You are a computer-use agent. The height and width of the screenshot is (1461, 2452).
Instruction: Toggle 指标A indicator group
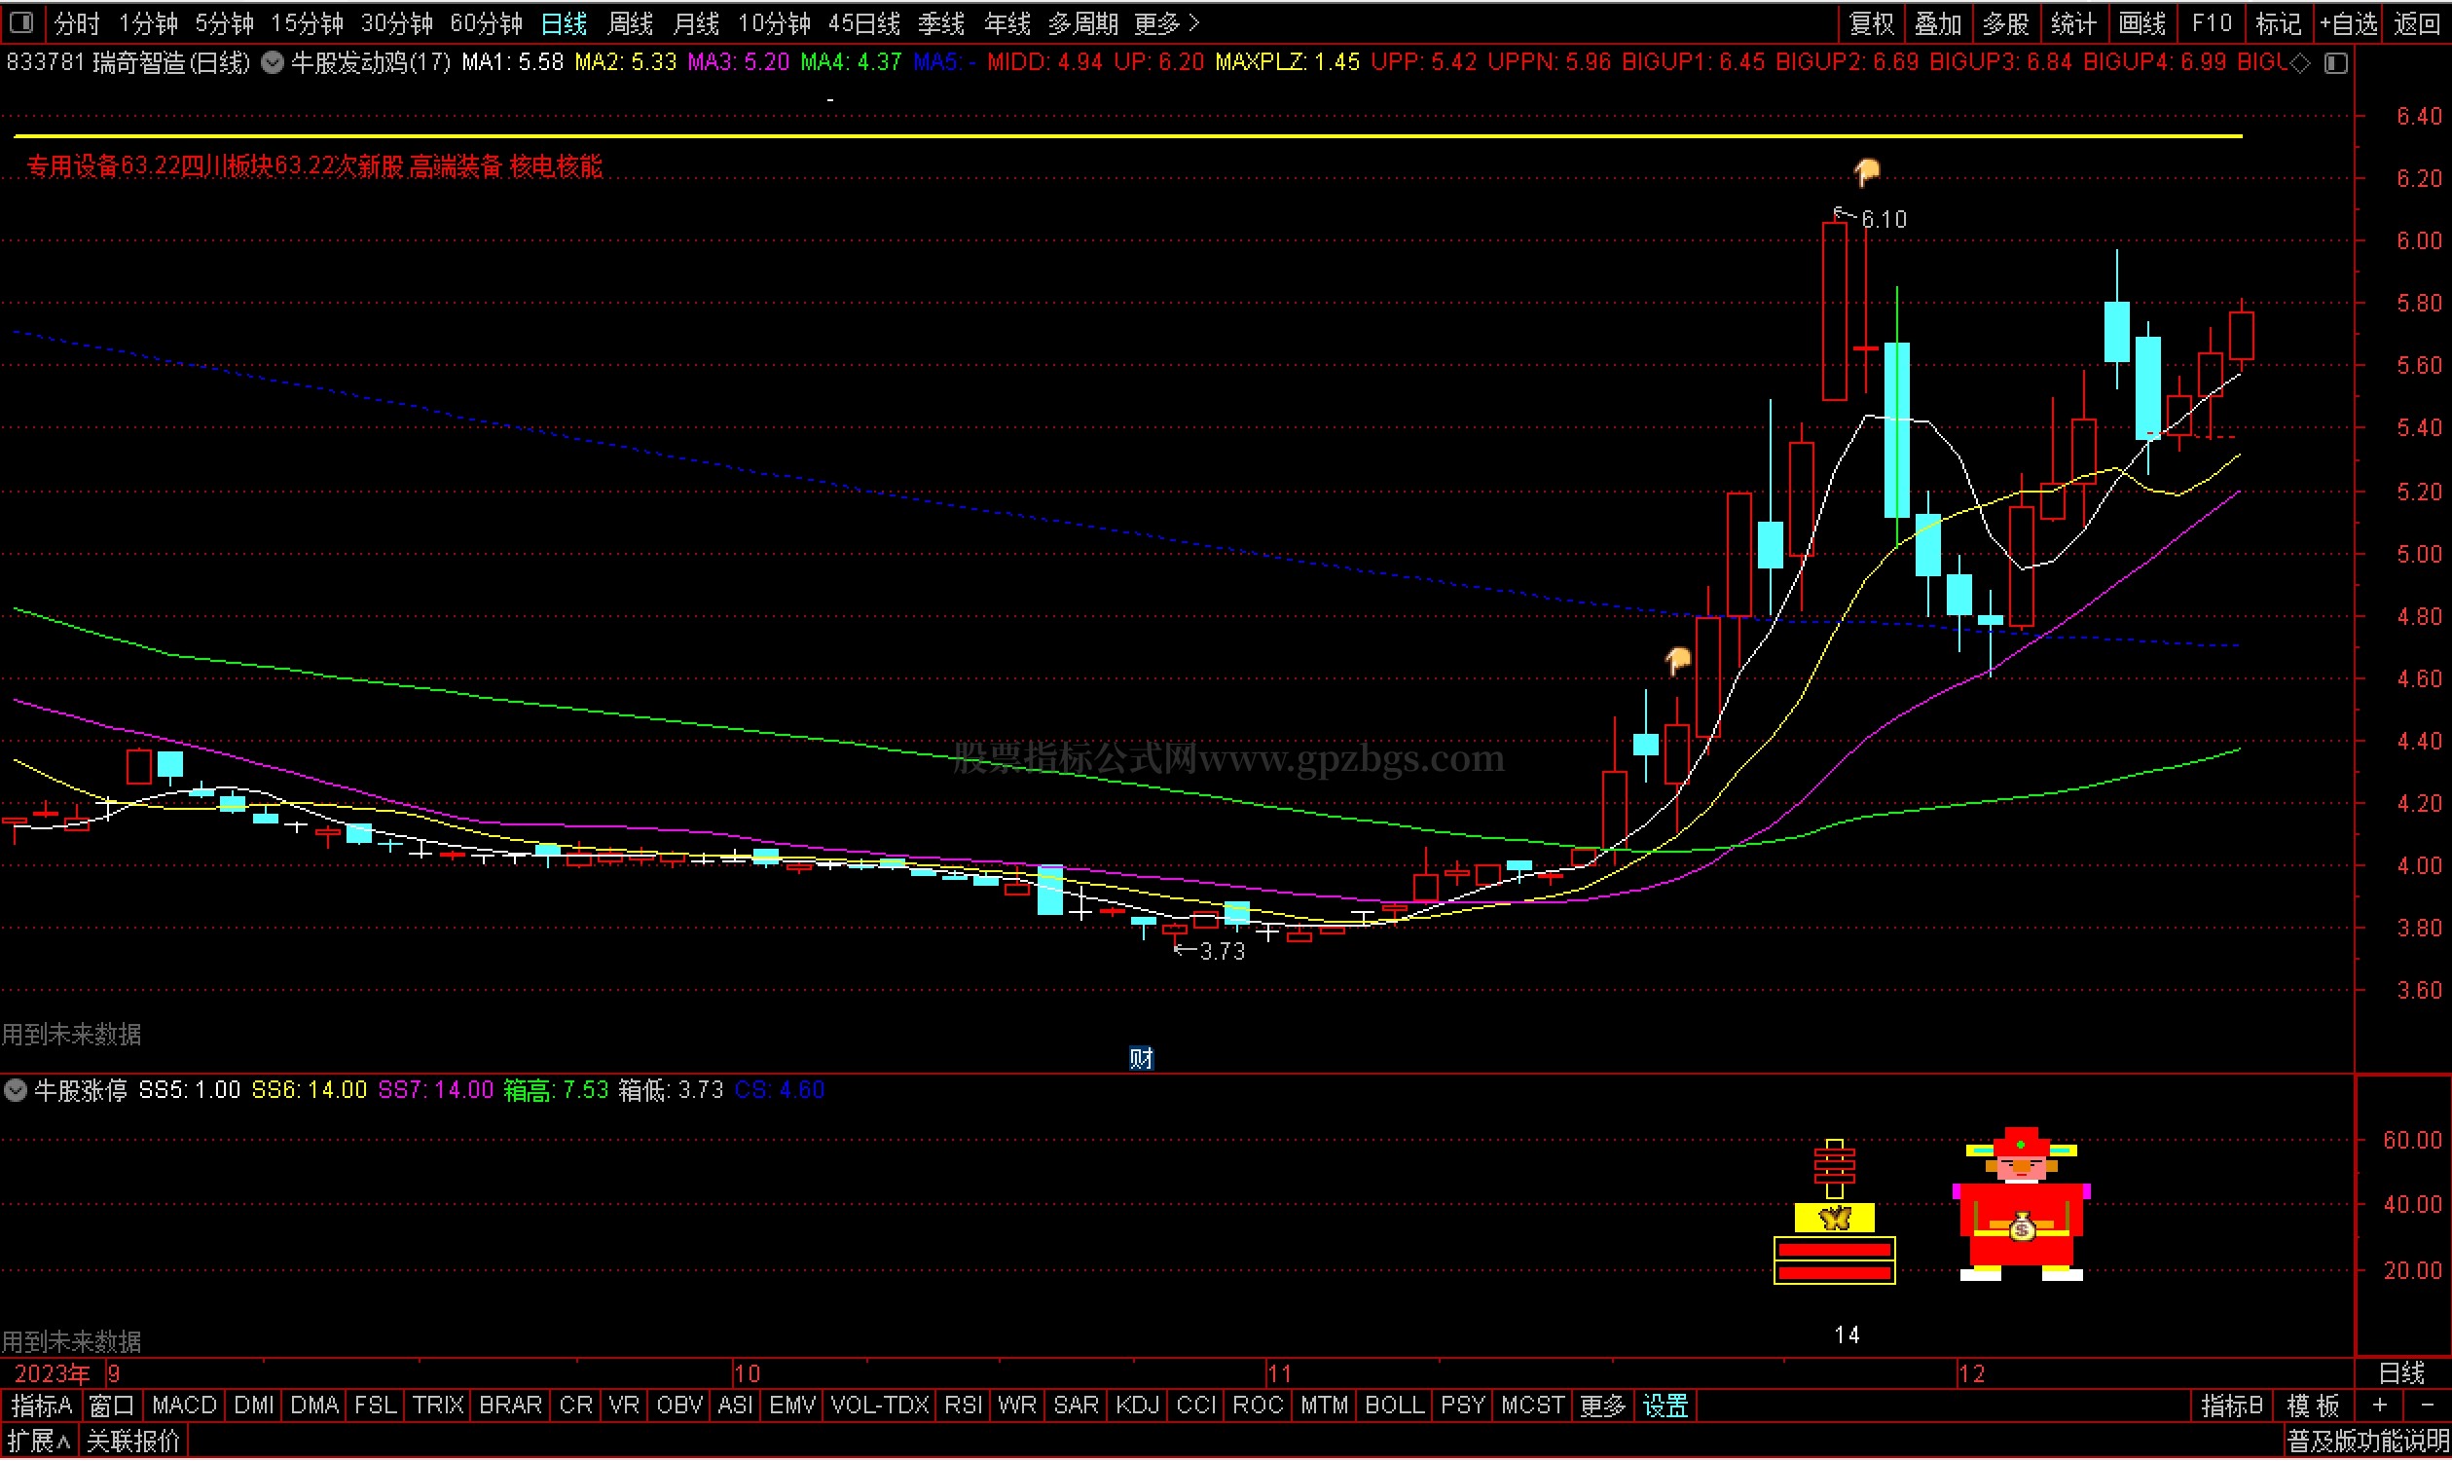coord(41,1406)
